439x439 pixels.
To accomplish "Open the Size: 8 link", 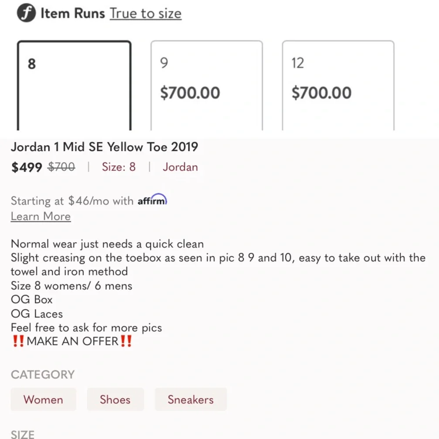I will click(x=119, y=167).
